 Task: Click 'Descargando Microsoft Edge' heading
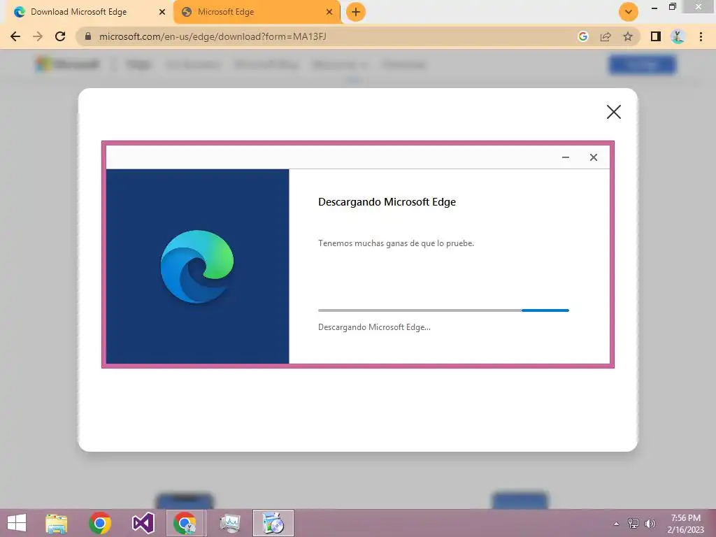387,202
